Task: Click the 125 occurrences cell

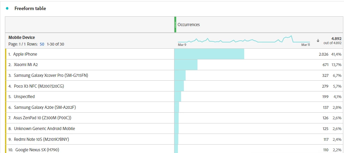Action: click(326, 129)
